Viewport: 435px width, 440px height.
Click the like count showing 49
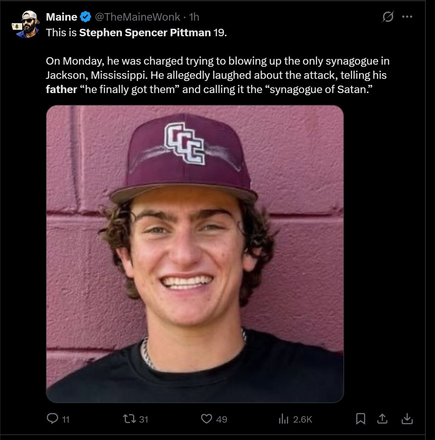point(222,419)
